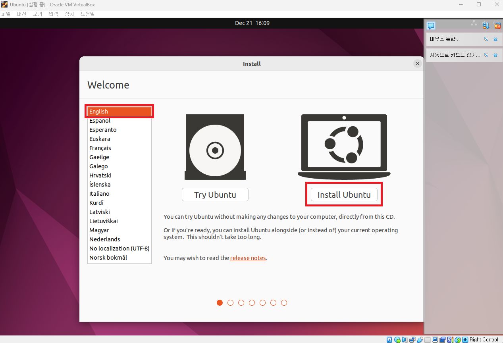This screenshot has height=343, width=503.
Task: Dismiss all notifications with the red-X icon
Action: tap(497, 25)
